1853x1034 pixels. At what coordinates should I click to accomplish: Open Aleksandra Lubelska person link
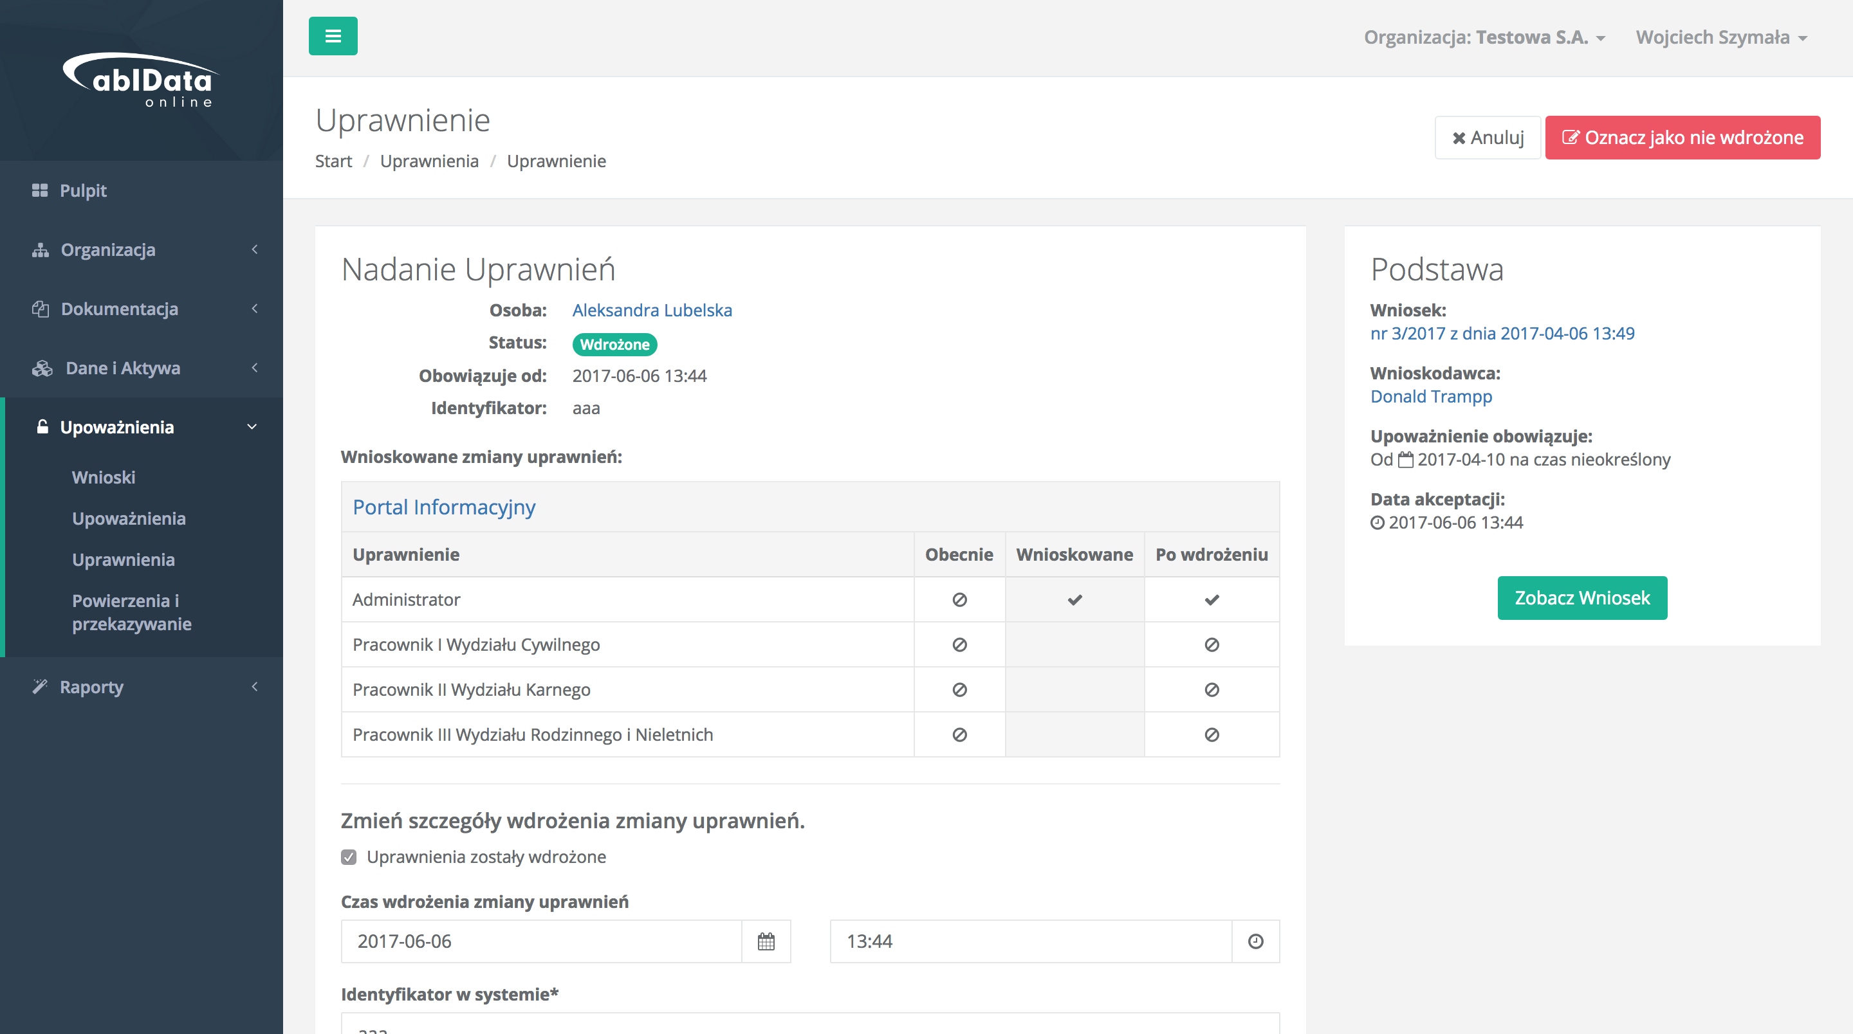652,310
